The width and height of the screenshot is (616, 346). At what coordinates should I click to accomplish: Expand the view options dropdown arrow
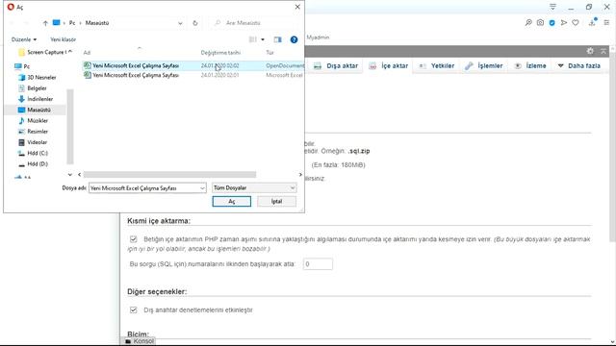pyautogui.click(x=263, y=39)
